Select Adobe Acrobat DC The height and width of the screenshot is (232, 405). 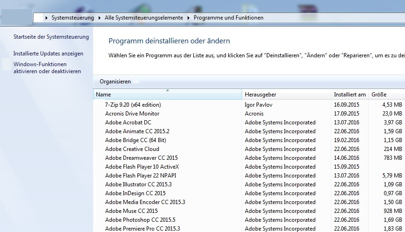[x=128, y=123]
